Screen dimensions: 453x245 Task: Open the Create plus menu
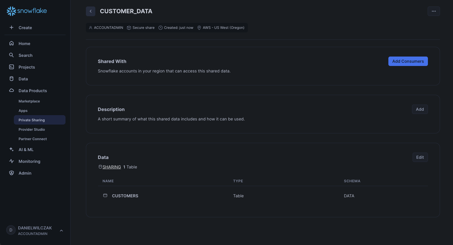click(x=12, y=27)
